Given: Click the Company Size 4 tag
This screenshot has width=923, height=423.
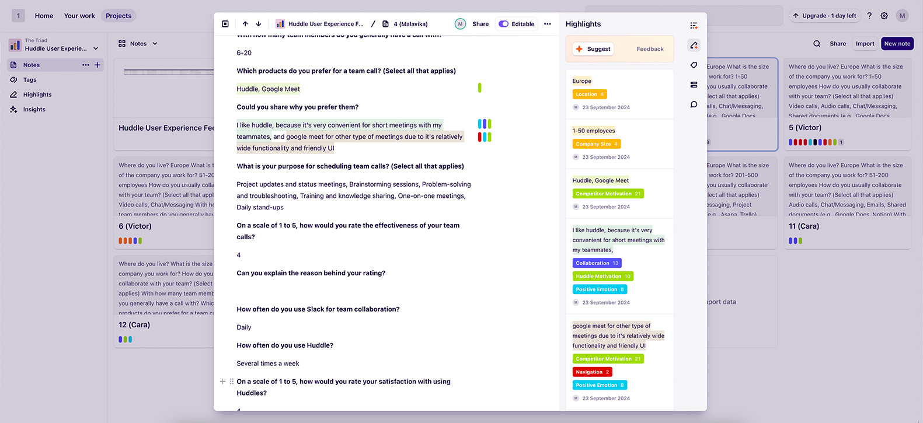Looking at the screenshot, I should click(596, 144).
